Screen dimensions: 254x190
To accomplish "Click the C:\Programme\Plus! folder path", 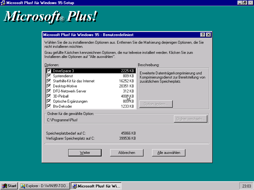I will pos(62,120).
